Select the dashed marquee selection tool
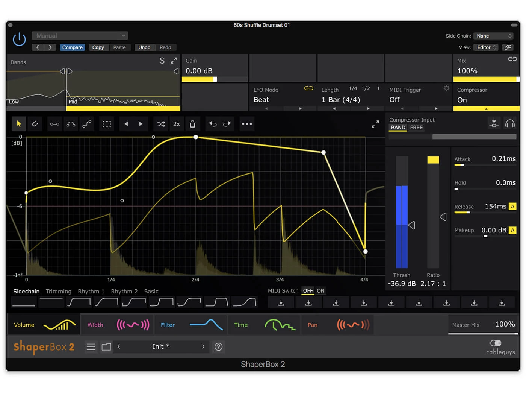526x395 pixels. pyautogui.click(x=107, y=124)
